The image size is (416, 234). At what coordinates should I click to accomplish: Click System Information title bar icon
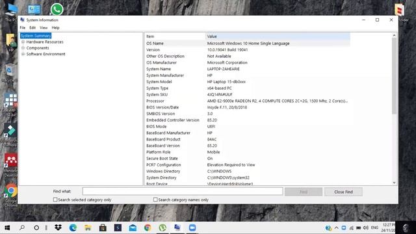(x=22, y=20)
